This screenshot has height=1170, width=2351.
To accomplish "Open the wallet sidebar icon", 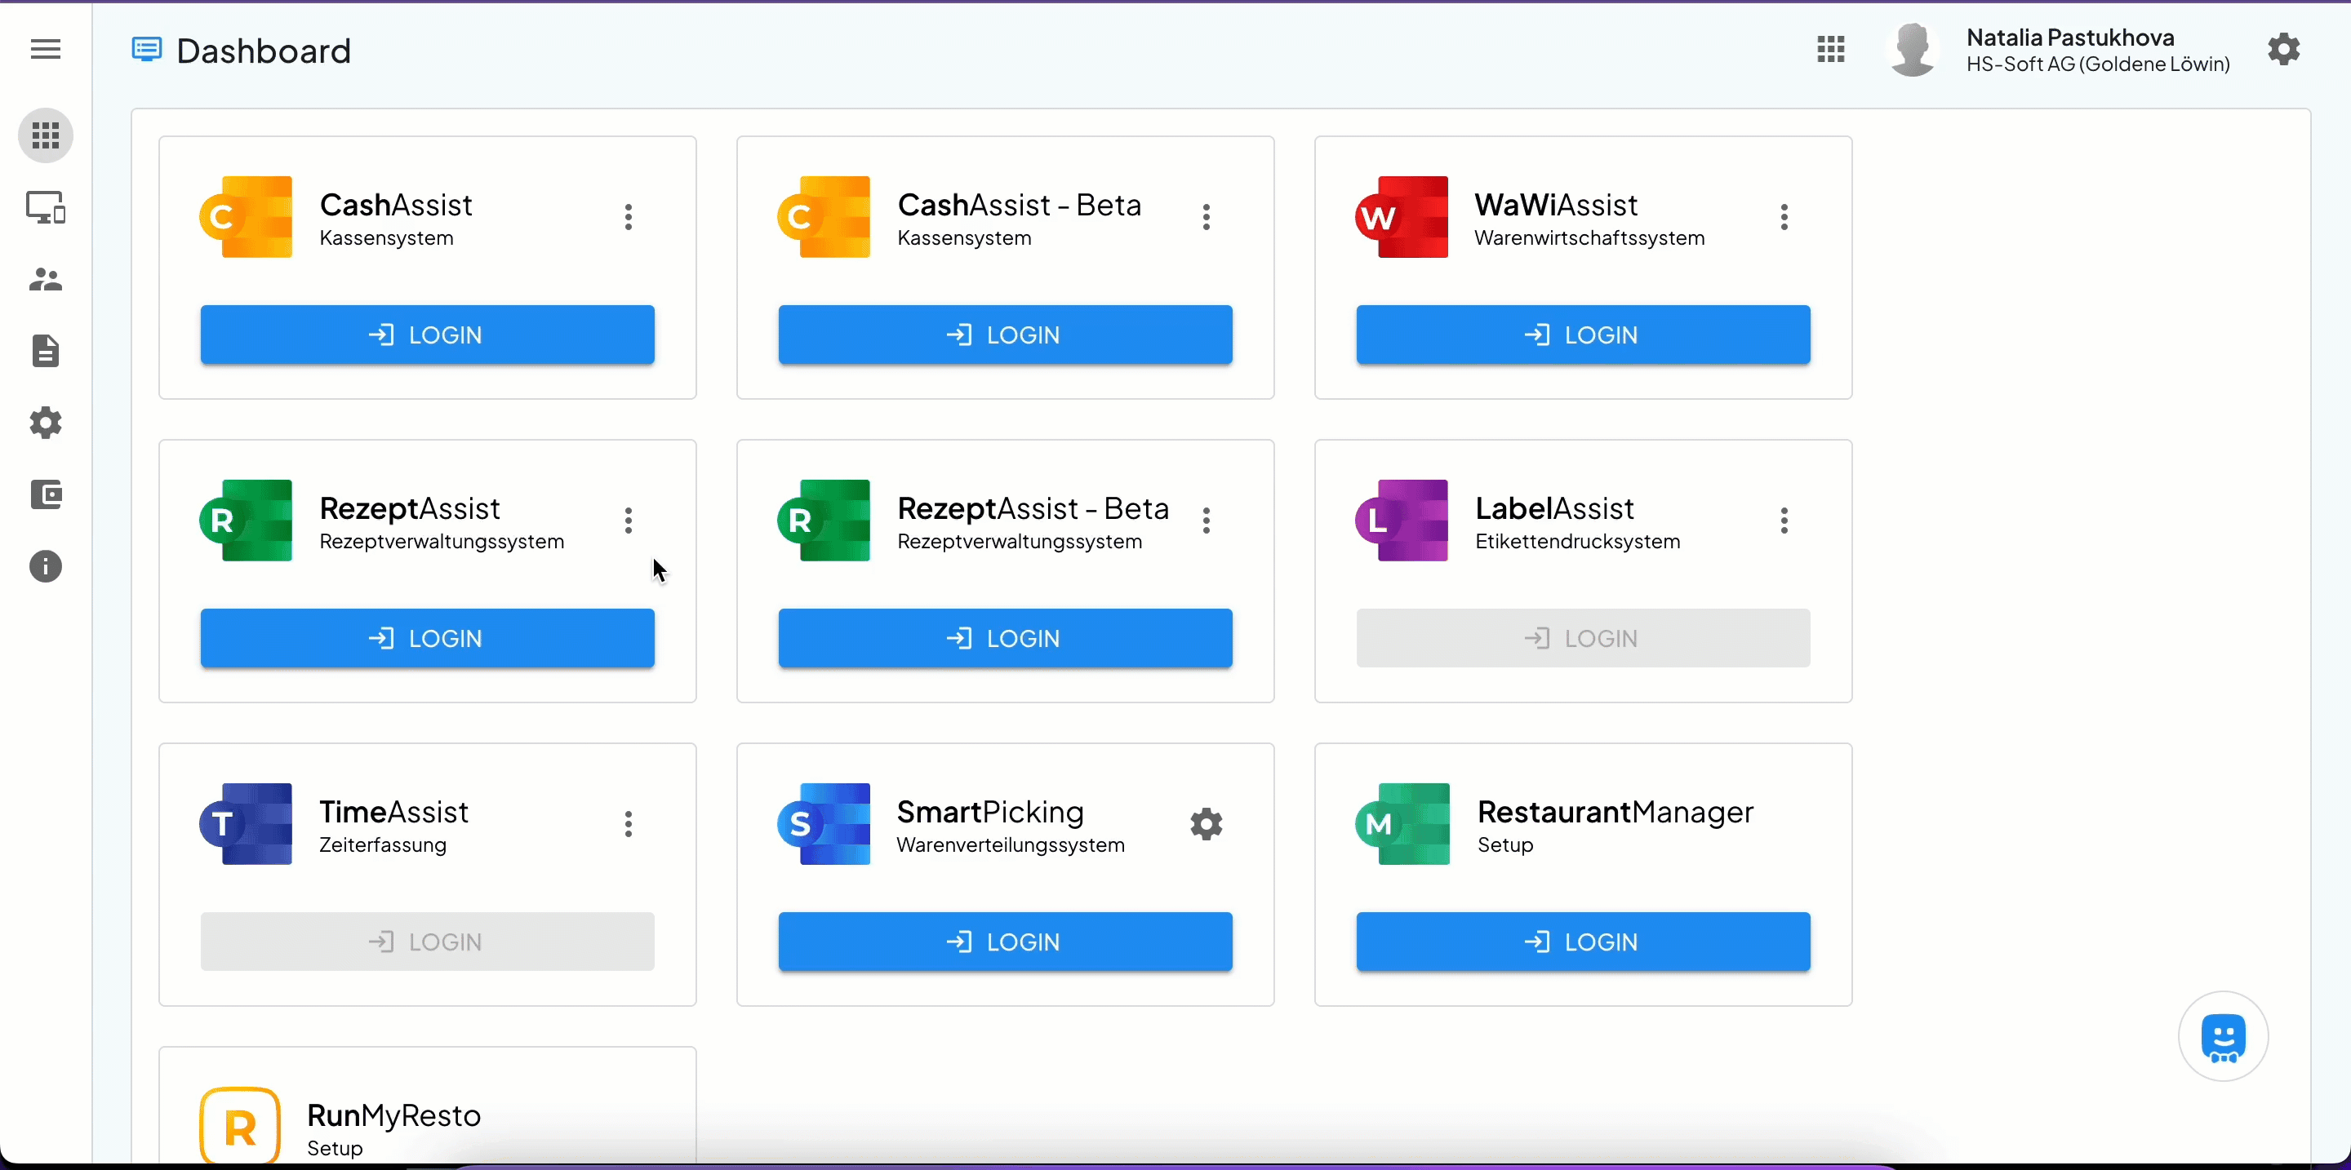I will click(46, 495).
